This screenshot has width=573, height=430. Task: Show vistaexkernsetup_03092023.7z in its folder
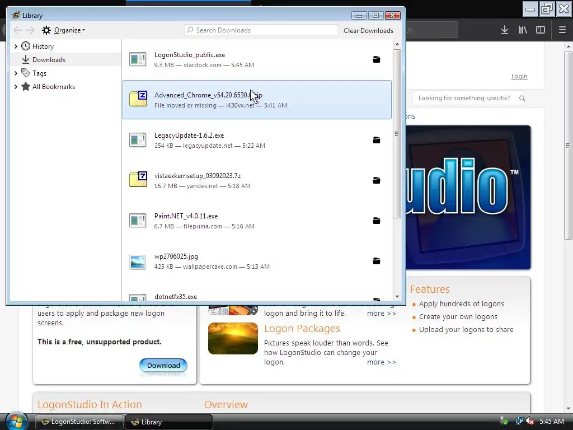point(377,180)
